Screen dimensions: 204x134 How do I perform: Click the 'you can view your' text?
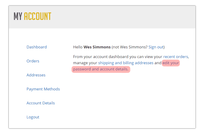point(146,57)
